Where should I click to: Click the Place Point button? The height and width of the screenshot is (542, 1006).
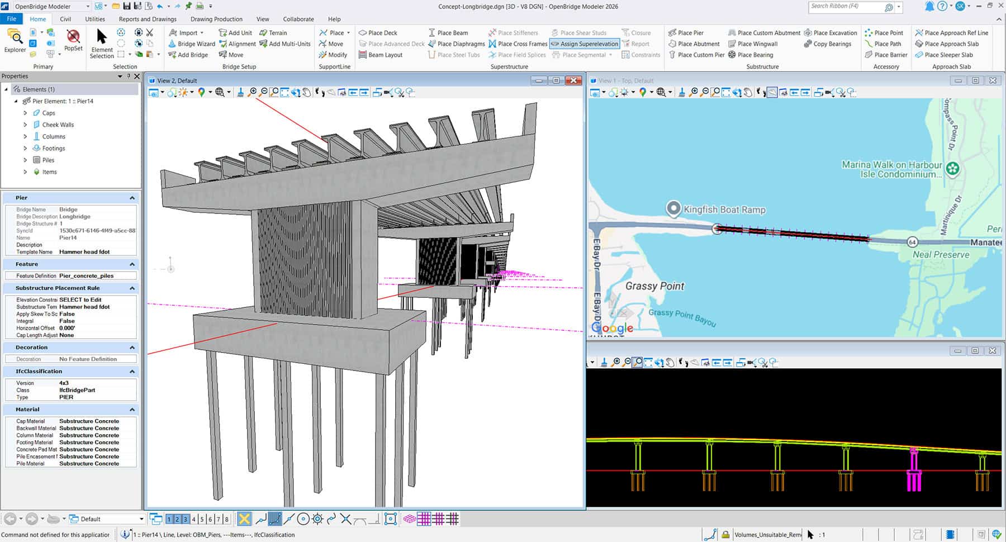click(x=884, y=32)
